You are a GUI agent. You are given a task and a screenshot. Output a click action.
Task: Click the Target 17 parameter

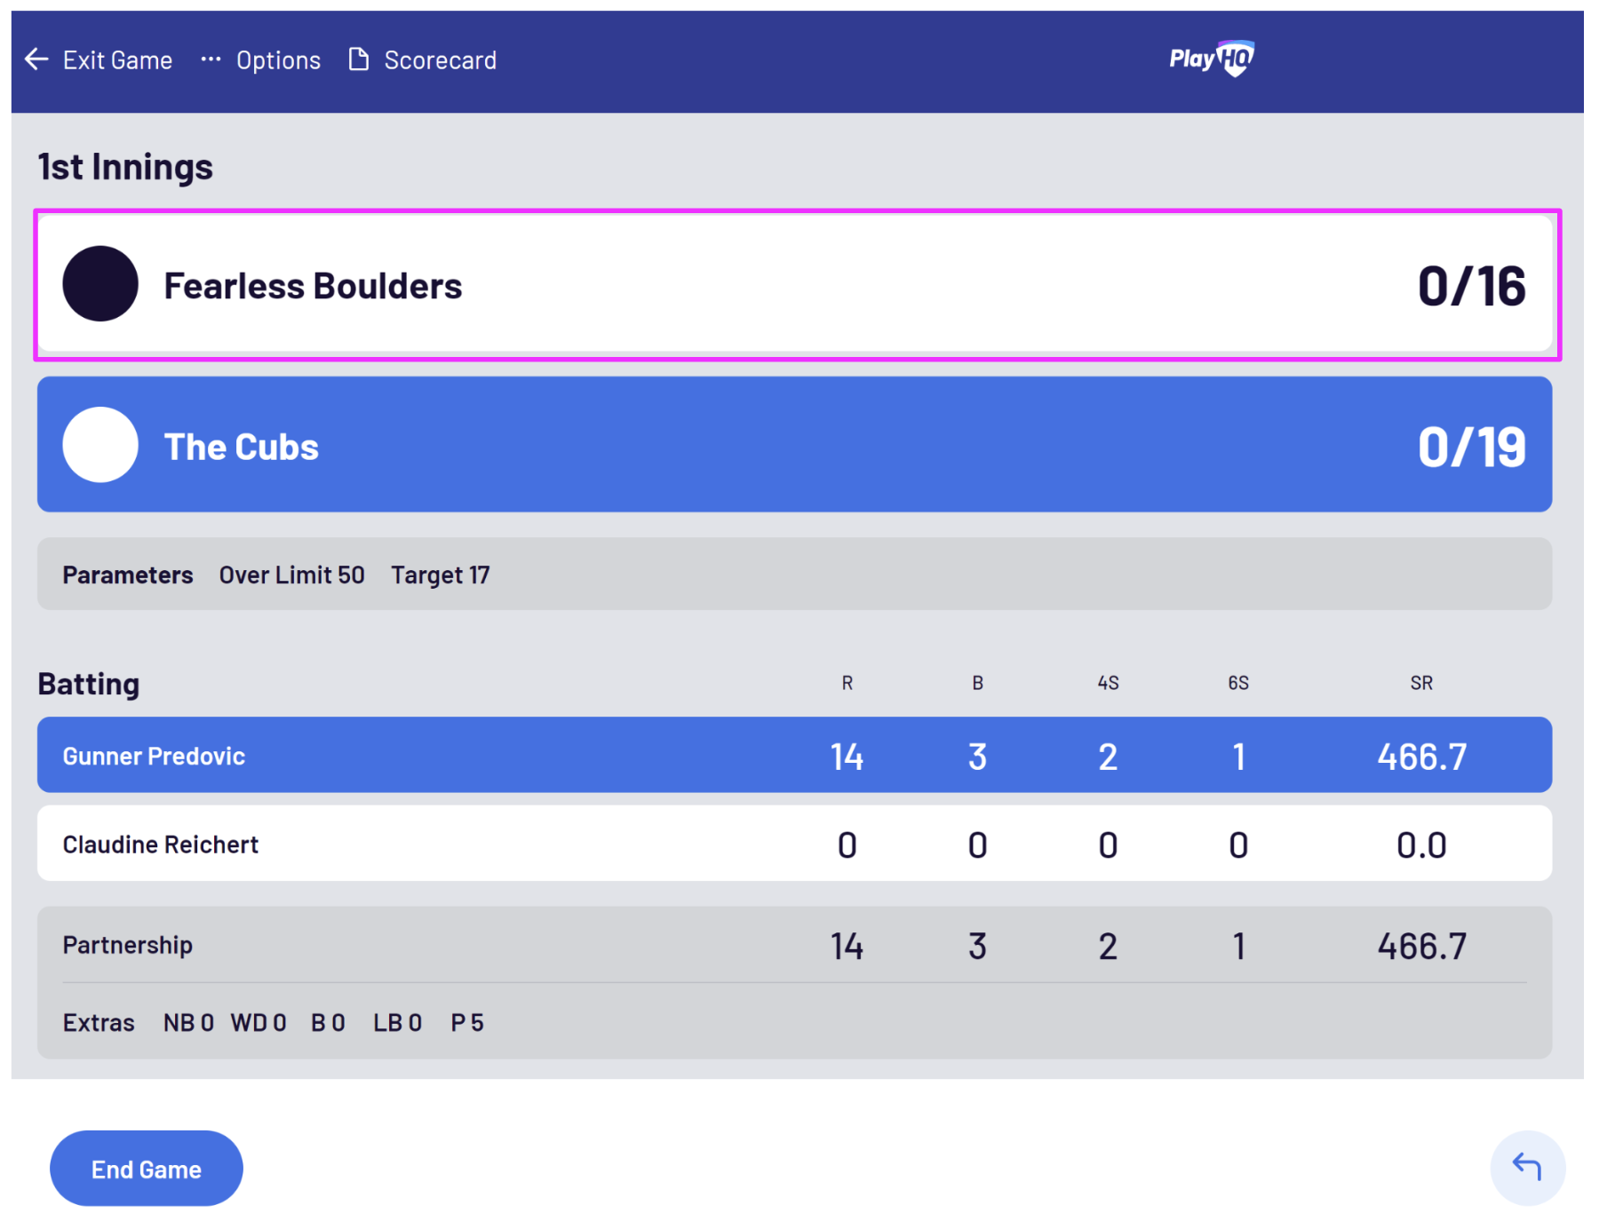click(441, 575)
